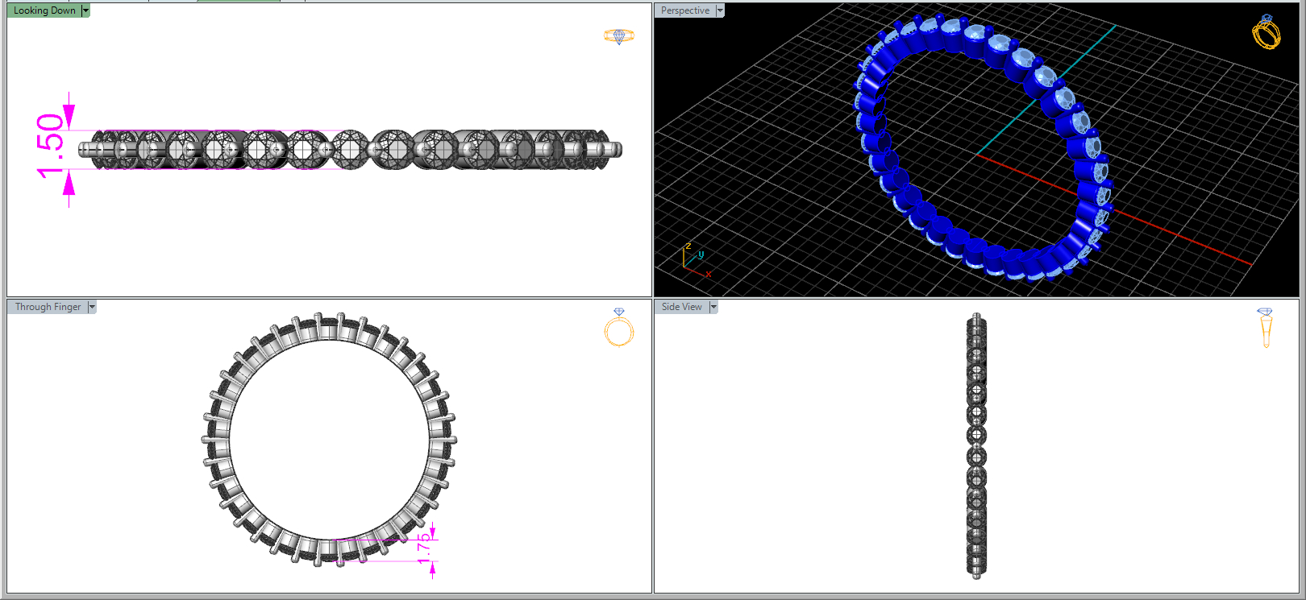Select the Side View viewport title

click(682, 307)
